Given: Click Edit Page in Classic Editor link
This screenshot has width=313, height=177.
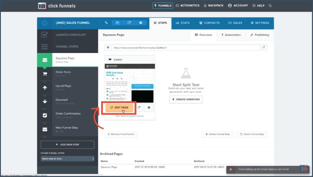Looking at the screenshot, I should [130, 116].
